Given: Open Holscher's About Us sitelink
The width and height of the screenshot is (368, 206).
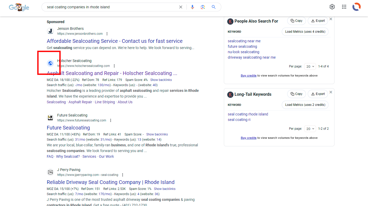Looking at the screenshot, I should point(125,102).
